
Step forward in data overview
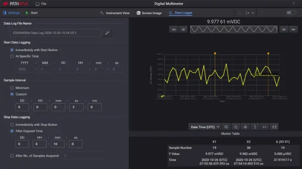(x=284, y=29)
